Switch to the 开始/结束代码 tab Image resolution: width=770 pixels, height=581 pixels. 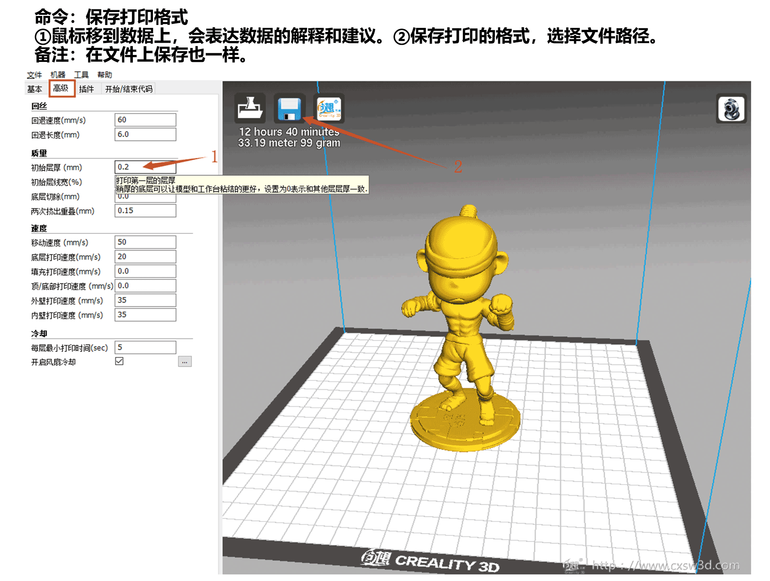pos(129,89)
